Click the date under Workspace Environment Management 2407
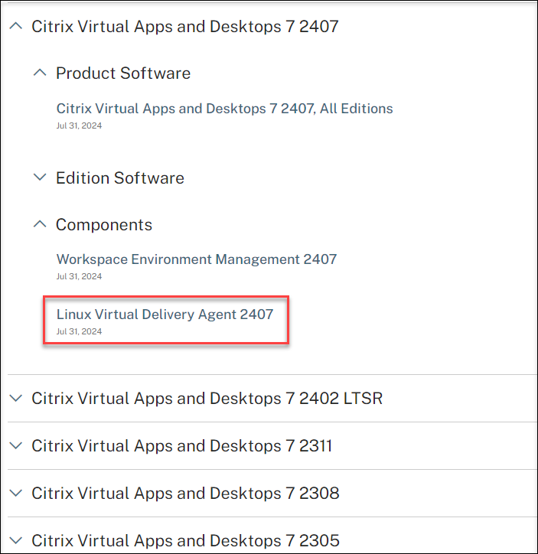The image size is (538, 554). 79,276
